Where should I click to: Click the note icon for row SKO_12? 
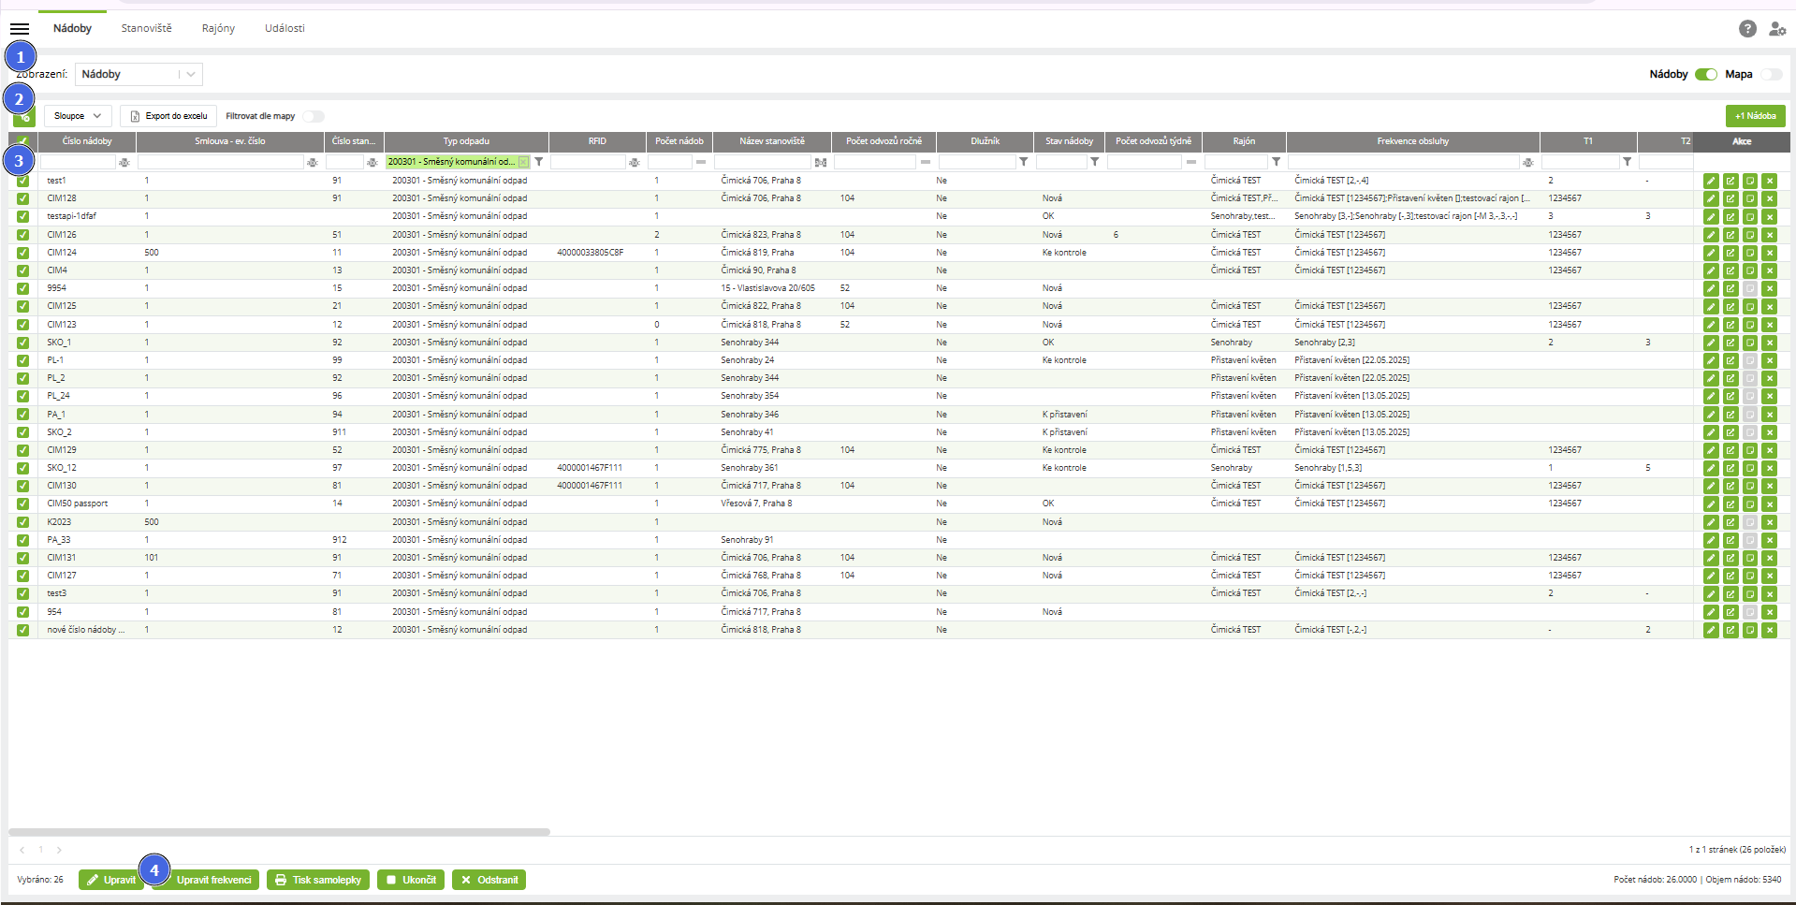1750,468
